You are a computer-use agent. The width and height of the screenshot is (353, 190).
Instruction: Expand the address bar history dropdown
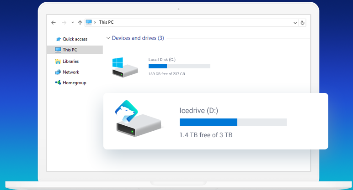click(295, 23)
